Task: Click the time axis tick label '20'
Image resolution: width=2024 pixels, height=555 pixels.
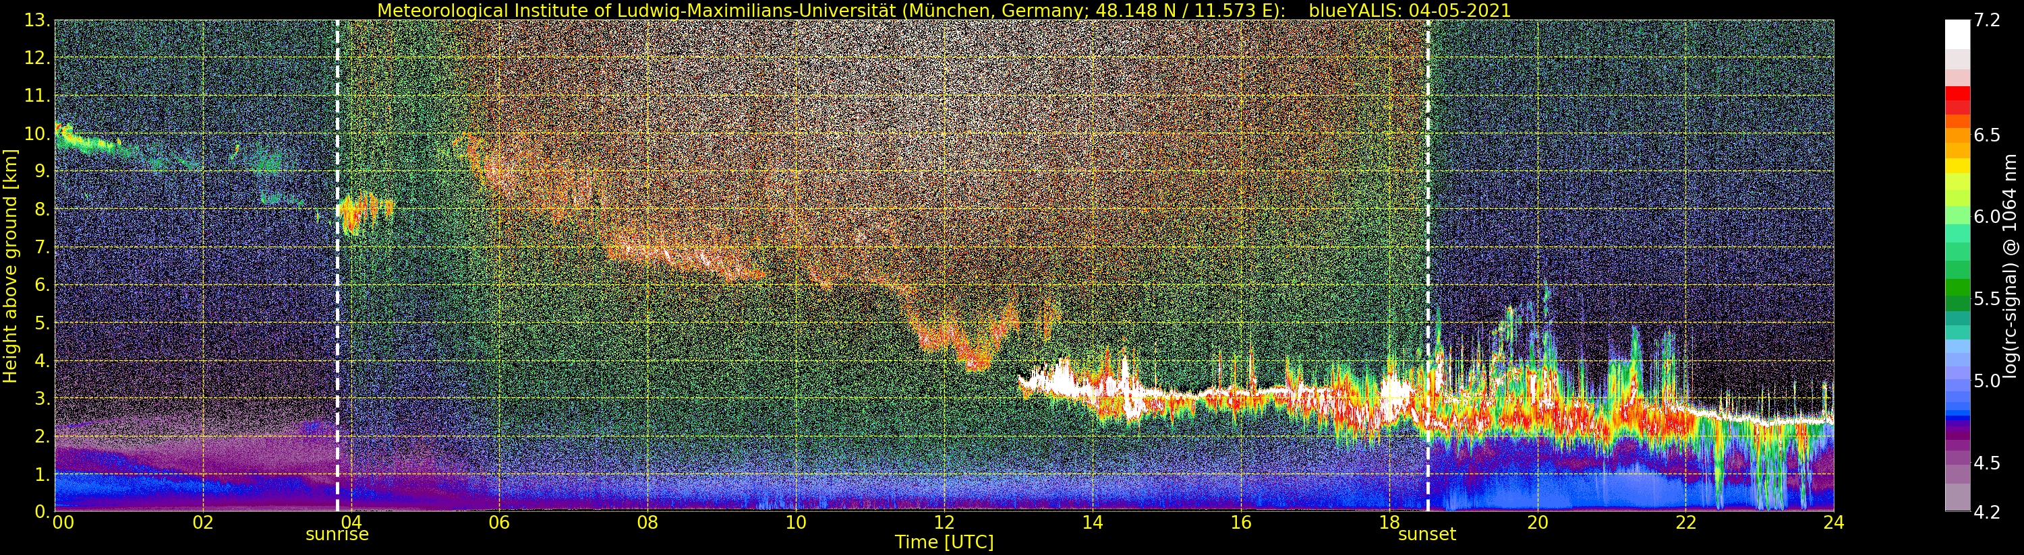Action: point(1538,523)
